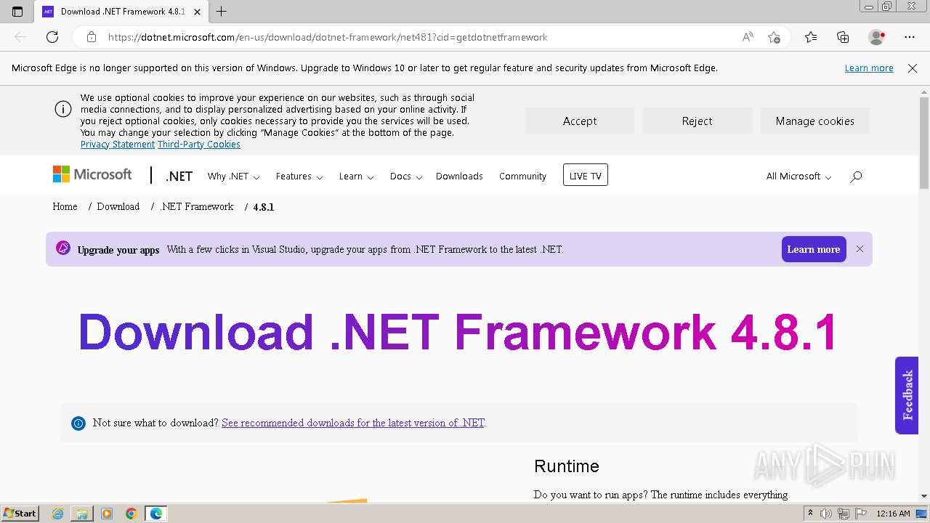930x523 pixels.
Task: View site info via lock icon
Action: point(91,37)
